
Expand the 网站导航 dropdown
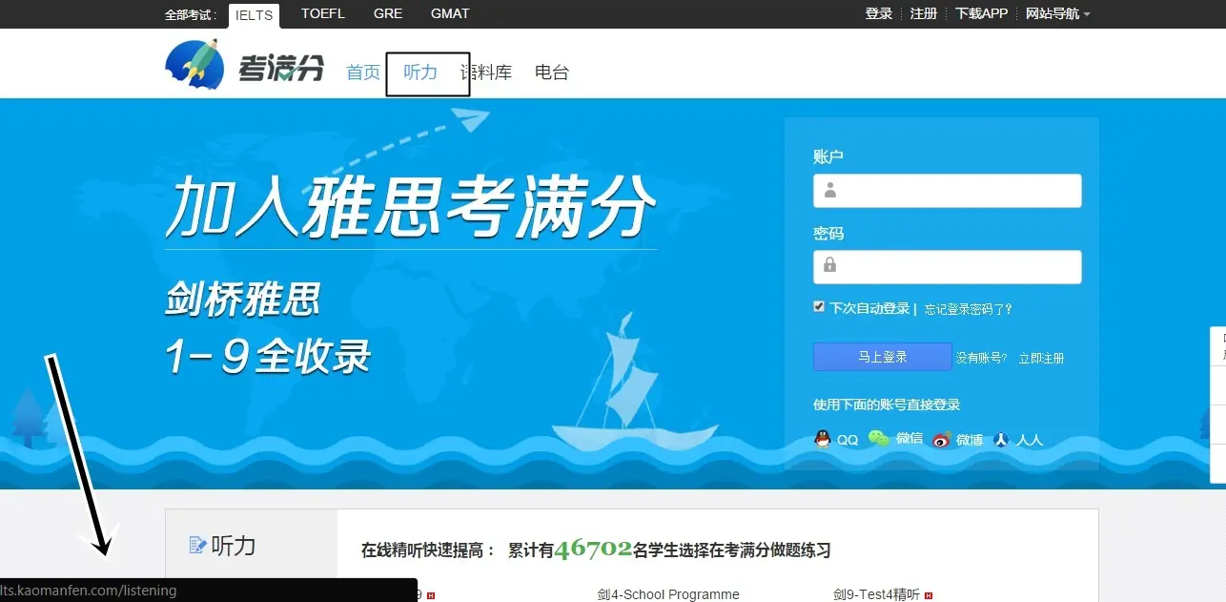click(1057, 13)
